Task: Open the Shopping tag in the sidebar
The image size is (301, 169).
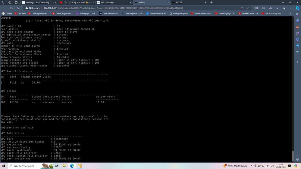Action: coord(297,20)
